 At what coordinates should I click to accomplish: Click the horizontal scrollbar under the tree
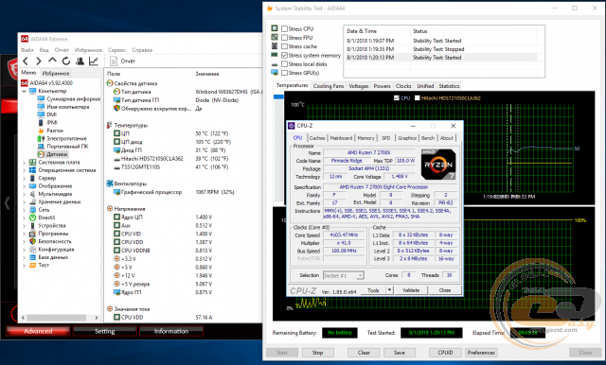(60, 318)
